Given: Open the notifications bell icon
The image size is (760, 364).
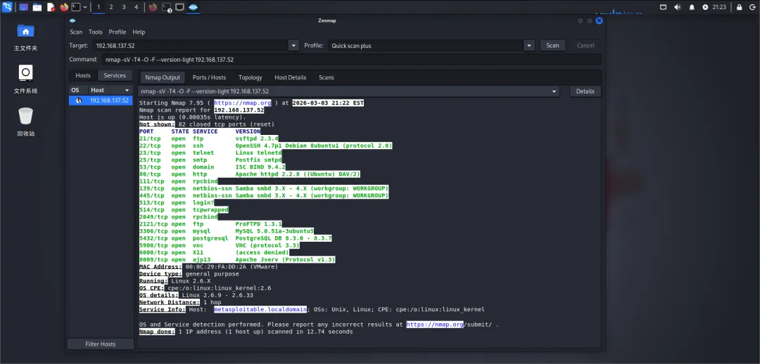Looking at the screenshot, I should click(x=692, y=7).
